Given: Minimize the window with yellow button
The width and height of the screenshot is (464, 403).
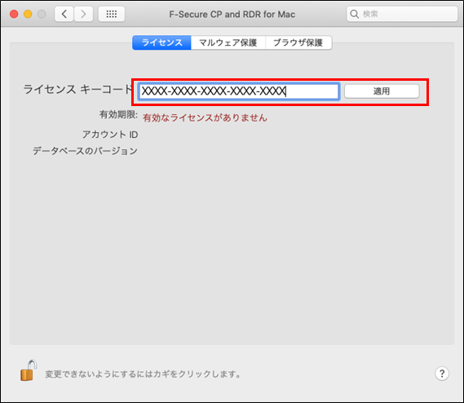Looking at the screenshot, I should coord(28,14).
